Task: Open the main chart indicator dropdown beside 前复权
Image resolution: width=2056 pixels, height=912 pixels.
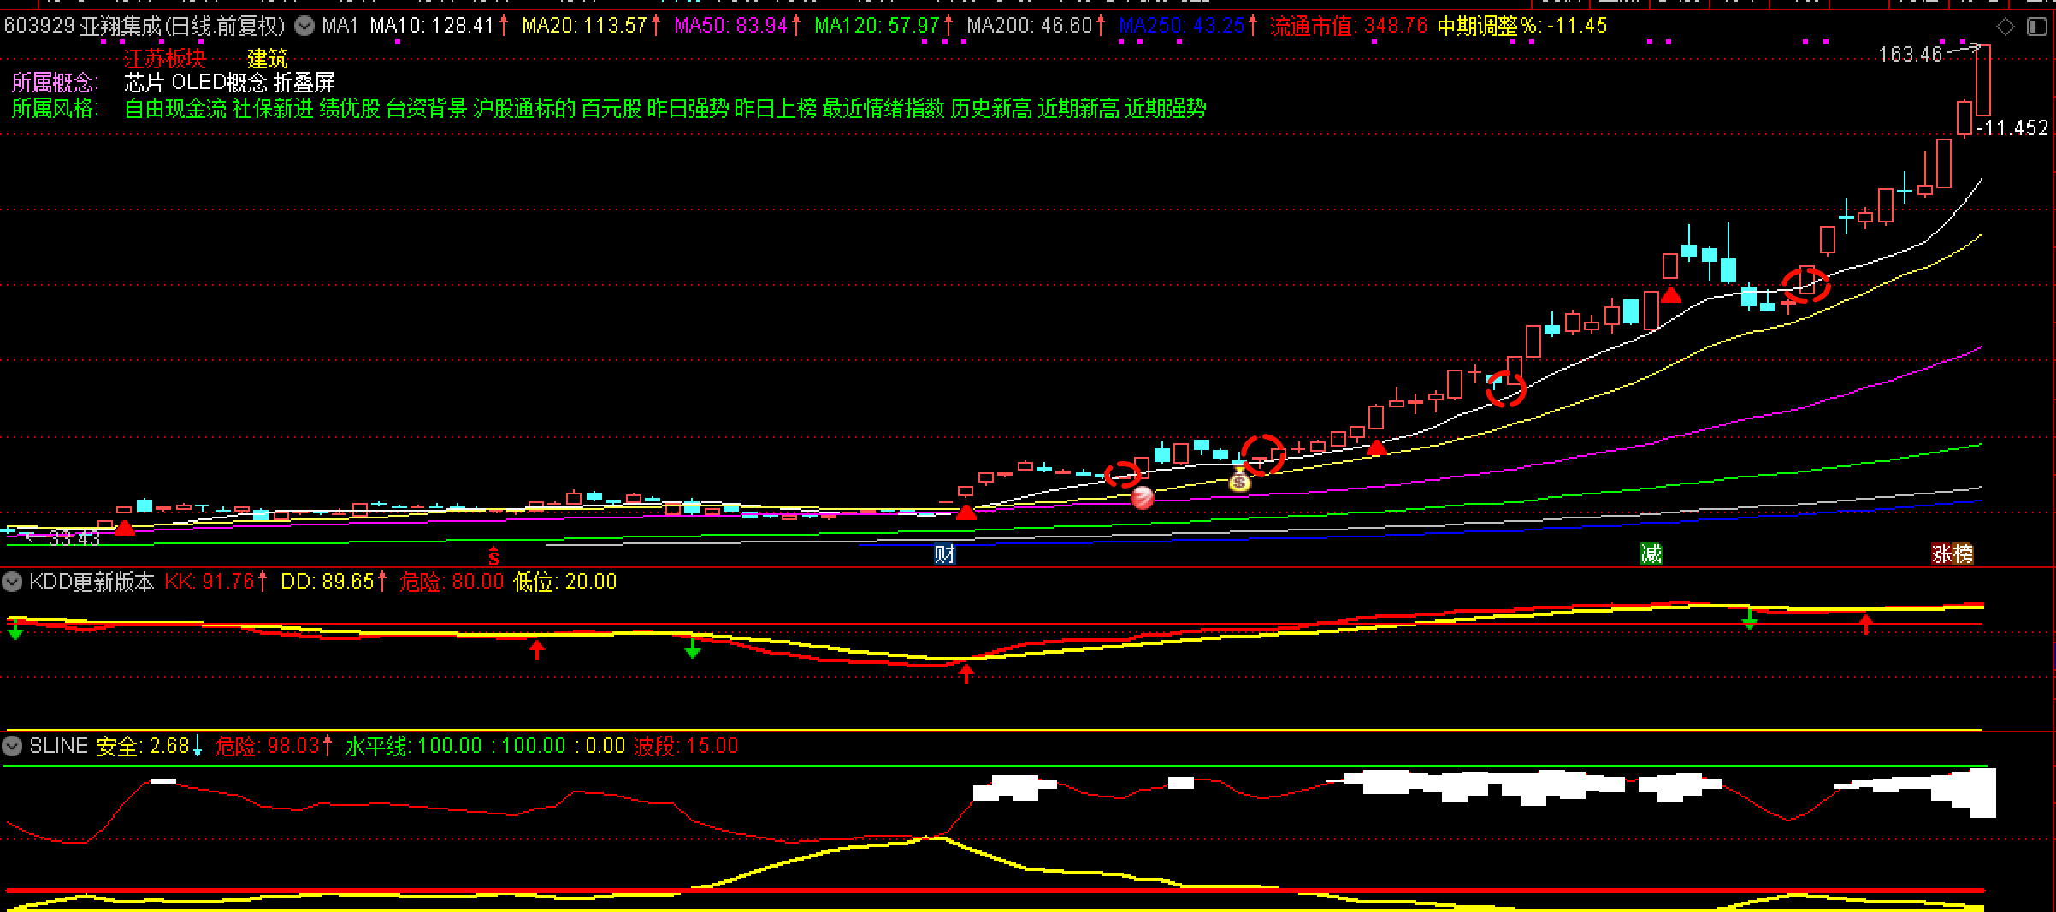Action: [304, 27]
